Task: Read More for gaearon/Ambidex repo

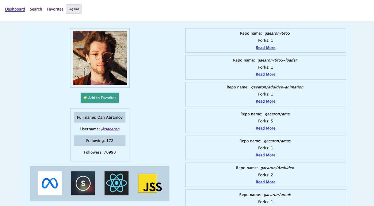Action: 266,182
